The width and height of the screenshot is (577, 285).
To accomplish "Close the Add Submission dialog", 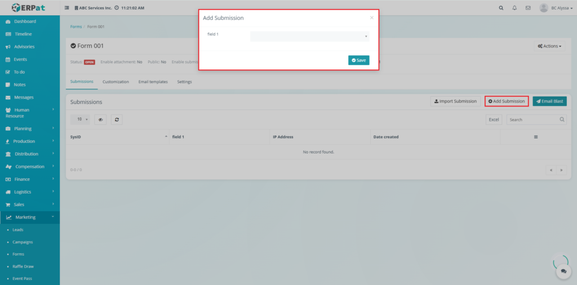I will tap(372, 17).
